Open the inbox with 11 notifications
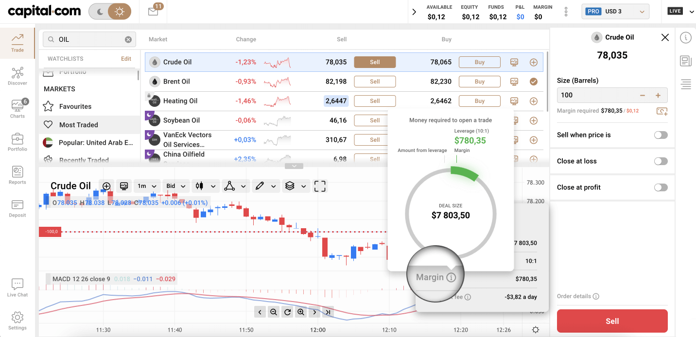This screenshot has height=337, width=696. pos(153,11)
